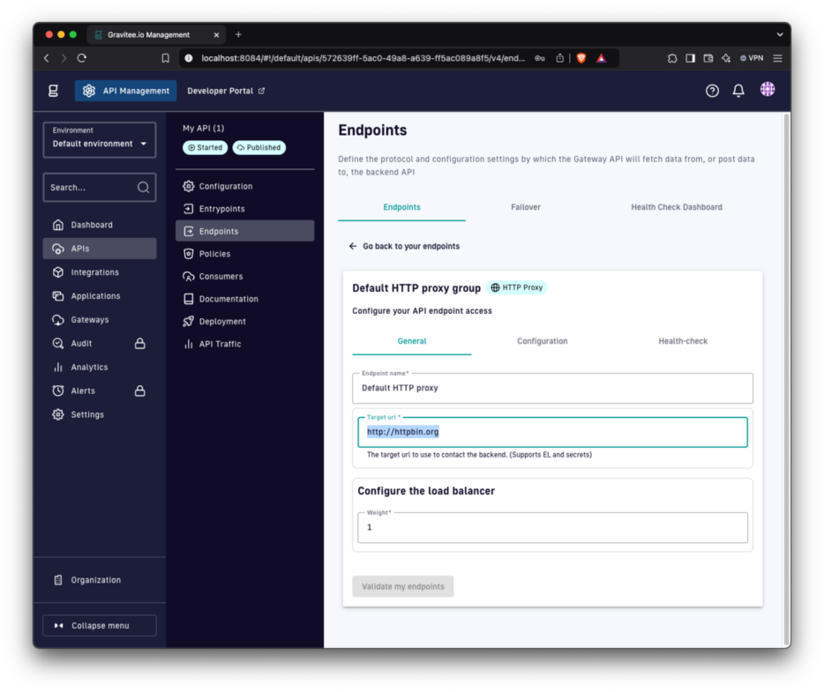Screen dimensions: 824x692
Task: Open Documentation menu item
Action: click(245, 299)
